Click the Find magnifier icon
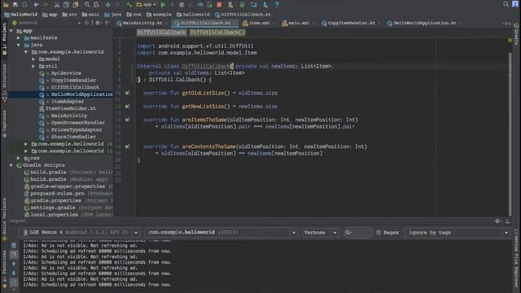Image resolution: width=521 pixels, height=293 pixels. coord(87,5)
